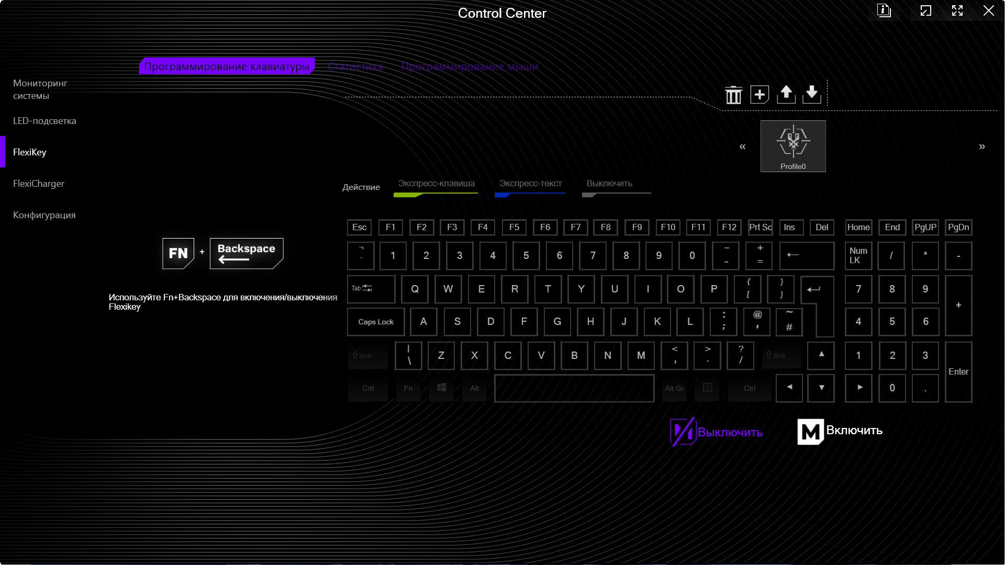1005x565 pixels.
Task: Select the Экспресс-клавиша action option
Action: coord(436,184)
